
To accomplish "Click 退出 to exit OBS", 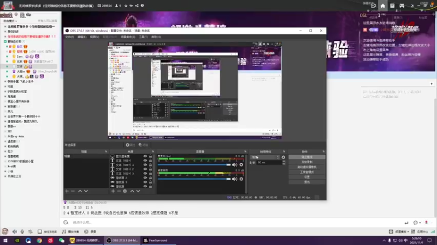I will tap(307, 182).
